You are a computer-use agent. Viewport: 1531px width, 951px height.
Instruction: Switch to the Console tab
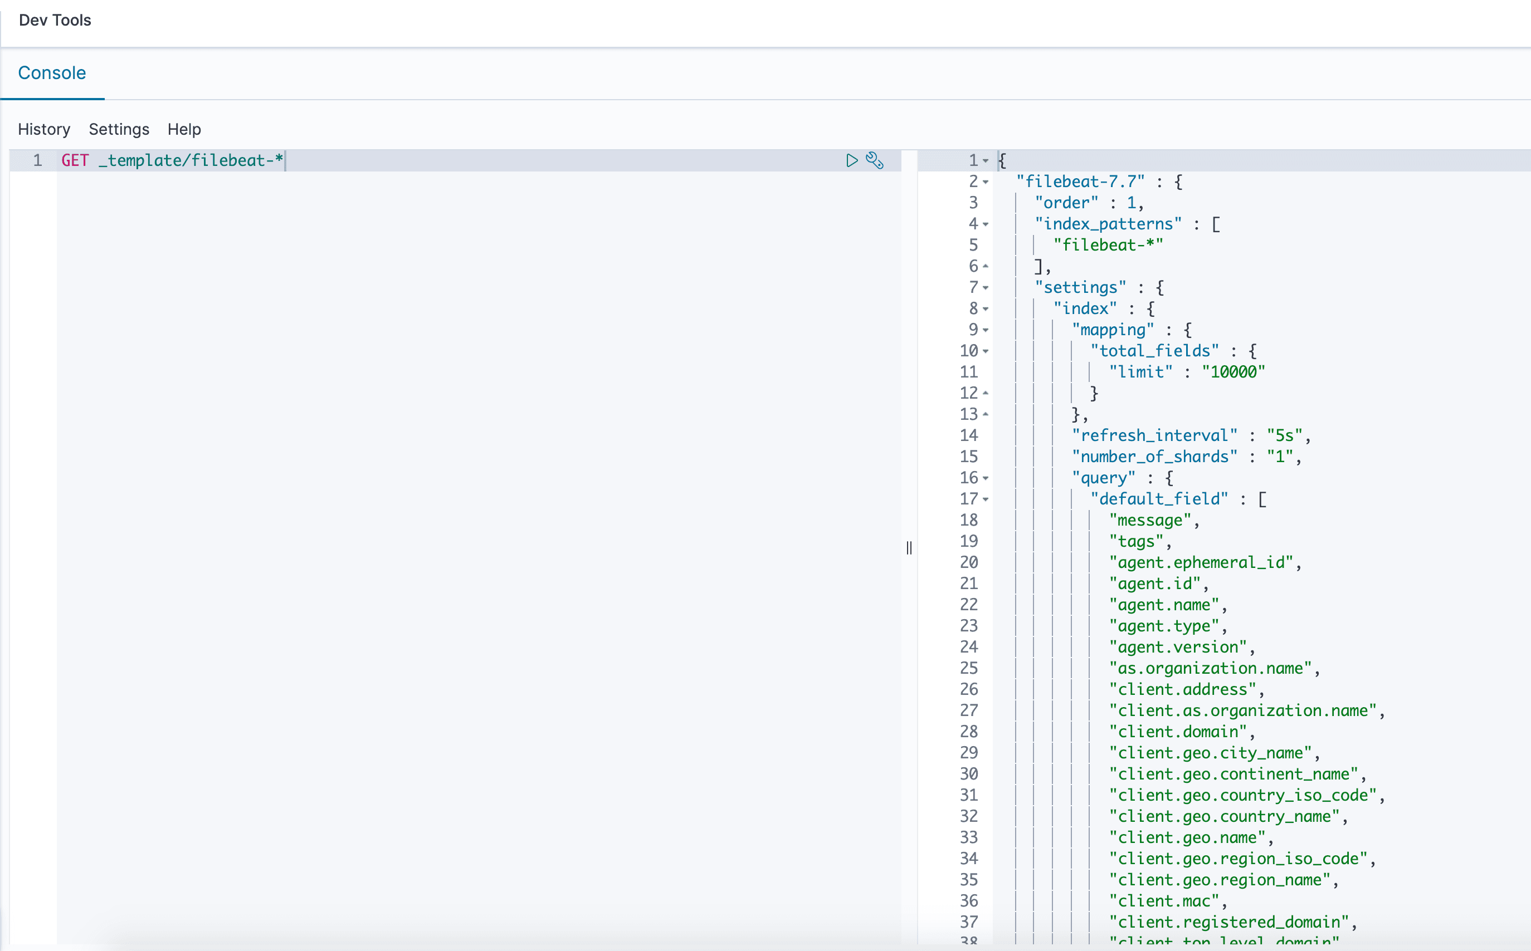coord(52,73)
